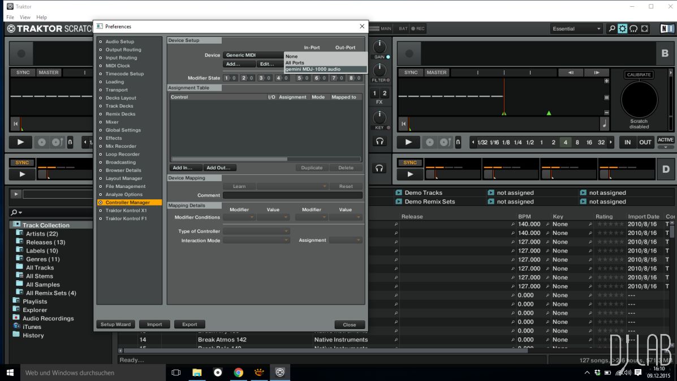Viewport: 677px width, 381px height.
Task: Open Google Chrome from the taskbar
Action: click(239, 373)
